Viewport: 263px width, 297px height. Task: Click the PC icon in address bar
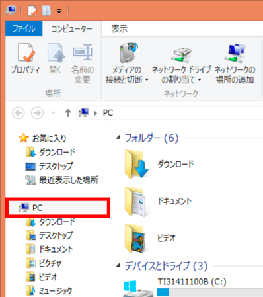84,112
